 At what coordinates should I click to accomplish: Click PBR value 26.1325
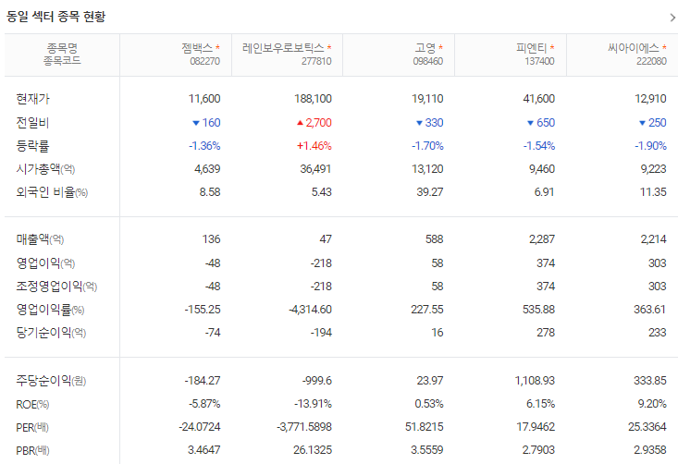point(313,450)
